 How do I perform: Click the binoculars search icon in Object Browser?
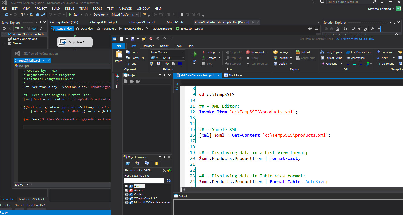[168, 180]
